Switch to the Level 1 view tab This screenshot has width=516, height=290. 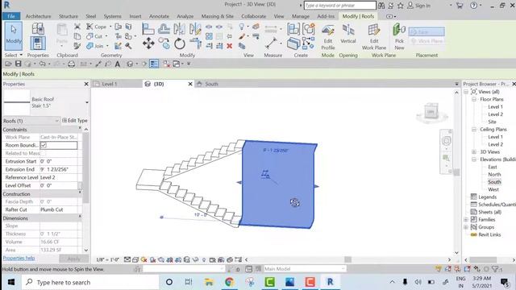(110, 84)
